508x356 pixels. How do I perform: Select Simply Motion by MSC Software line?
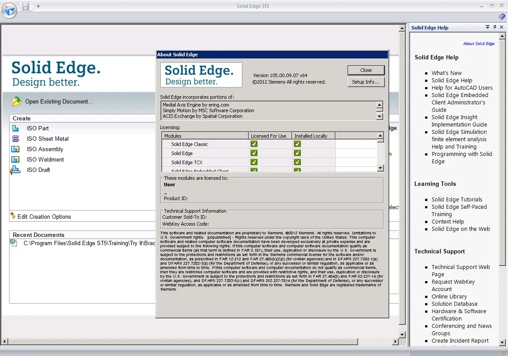(208, 111)
